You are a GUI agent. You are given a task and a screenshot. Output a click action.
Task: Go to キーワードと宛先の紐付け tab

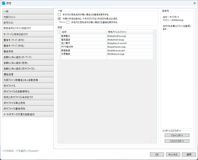tap(28, 34)
